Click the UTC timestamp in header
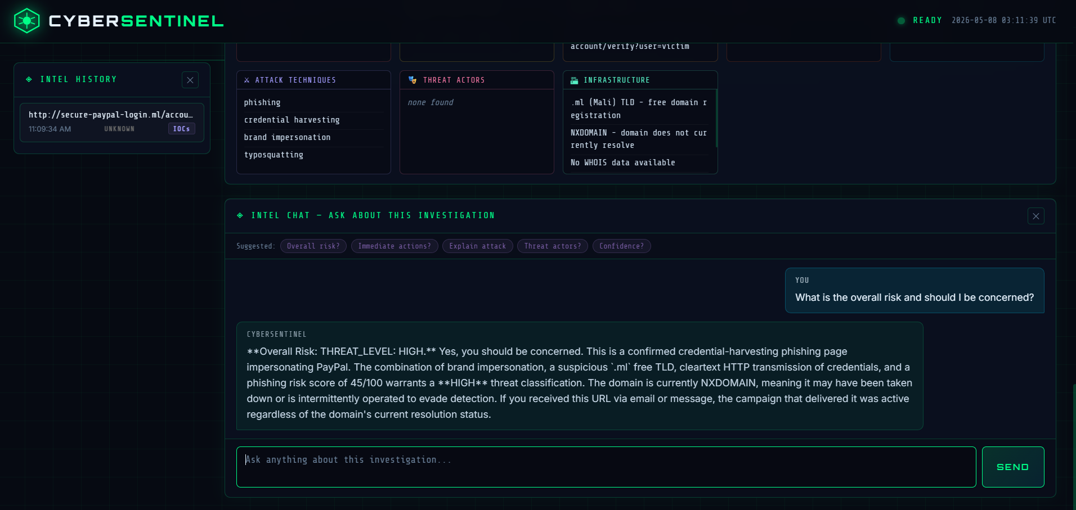1076x510 pixels. [x=1003, y=20]
